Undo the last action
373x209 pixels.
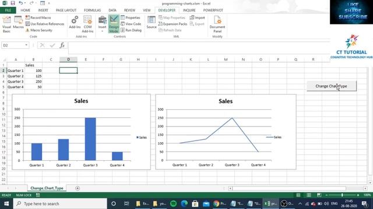21,3
